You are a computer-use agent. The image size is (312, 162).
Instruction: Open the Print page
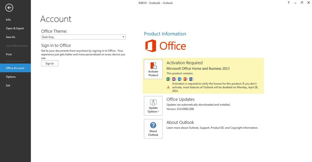[x=9, y=54]
